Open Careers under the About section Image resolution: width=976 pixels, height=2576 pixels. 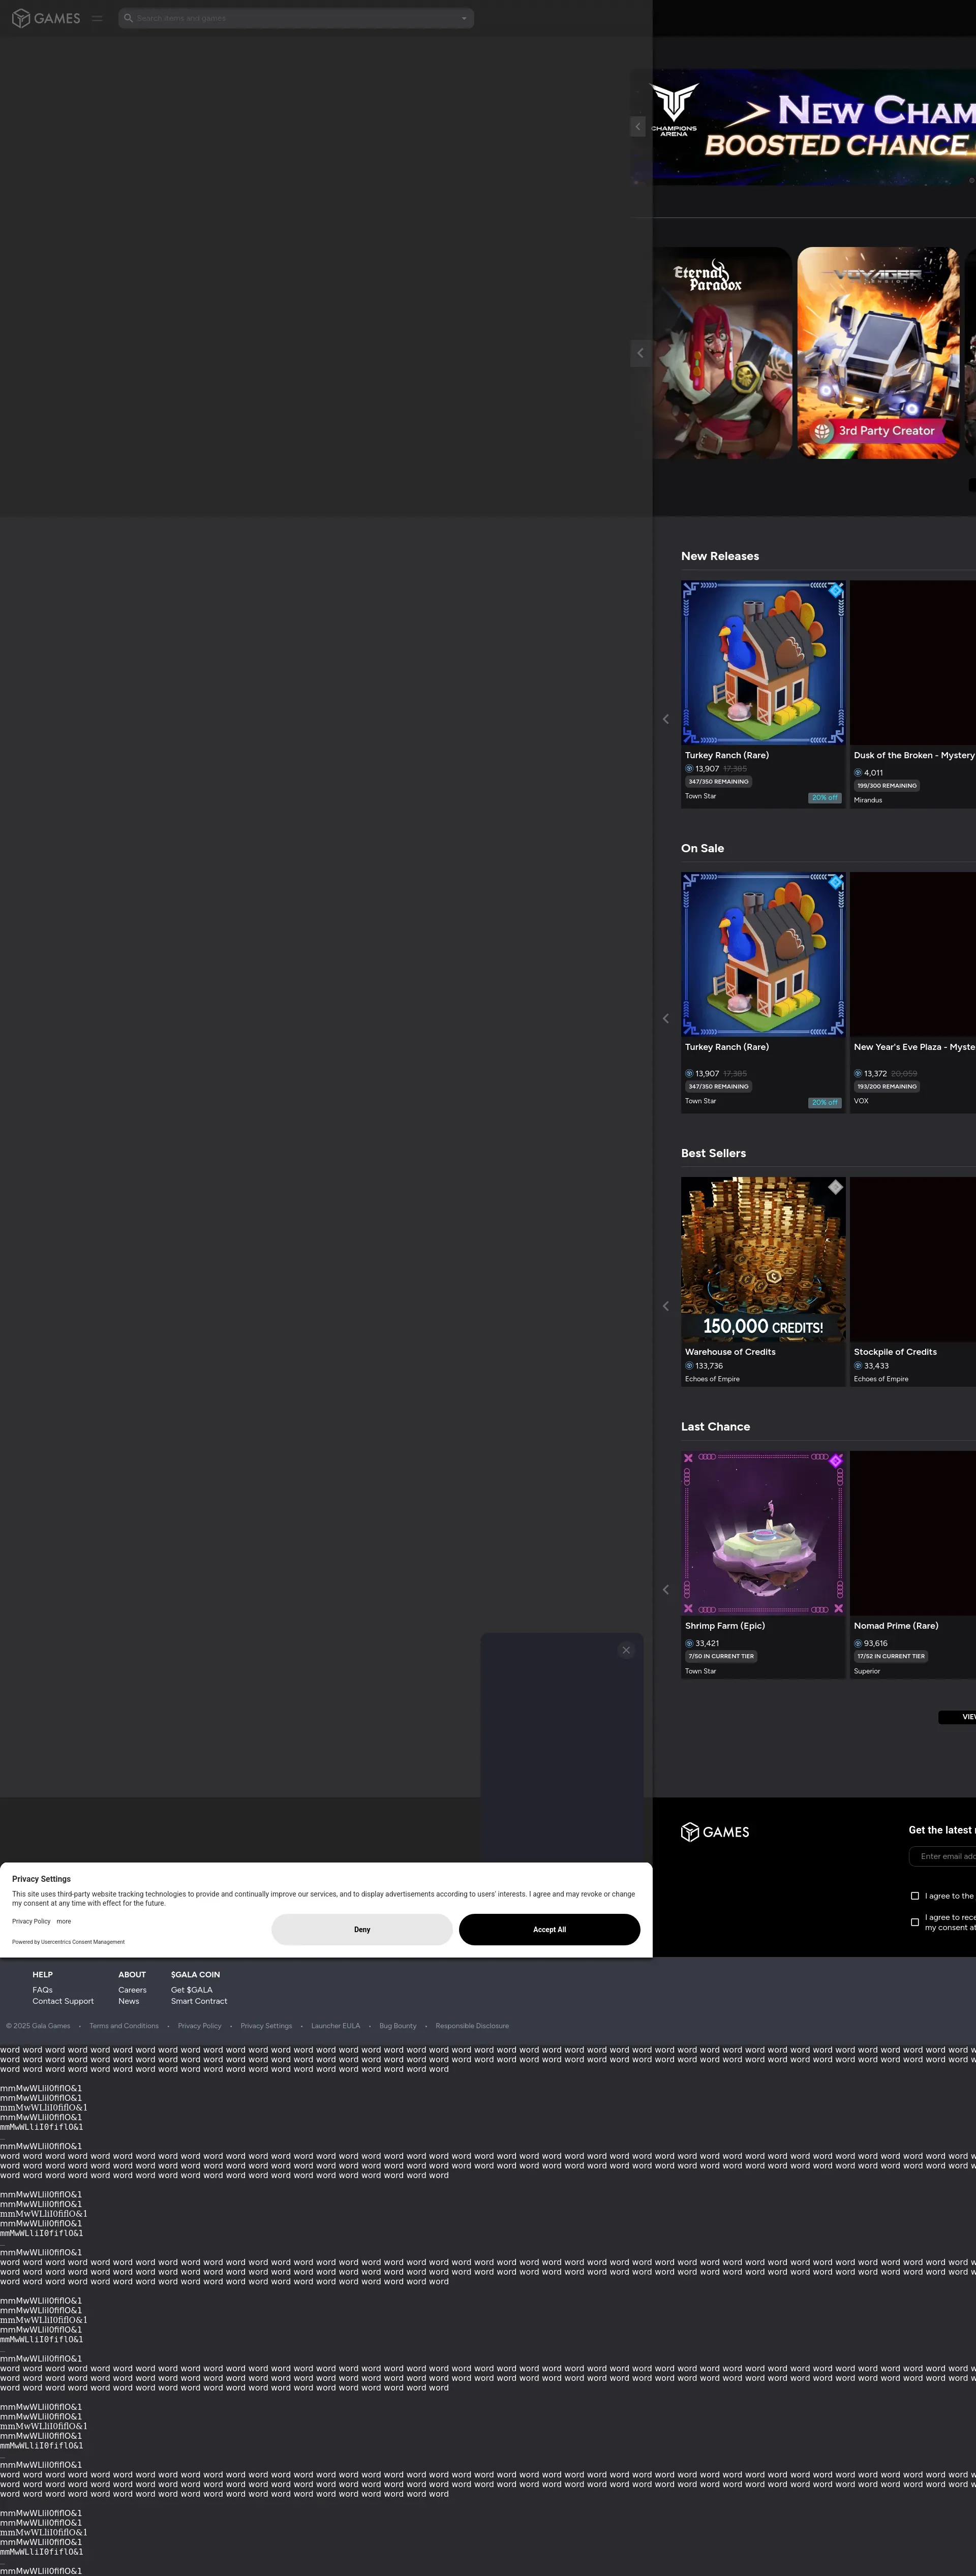point(132,1990)
